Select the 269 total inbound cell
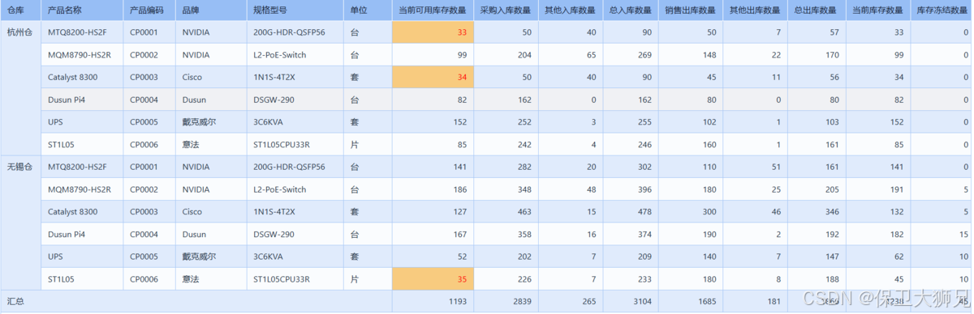Screen dimensions: 974x314 click(630, 55)
